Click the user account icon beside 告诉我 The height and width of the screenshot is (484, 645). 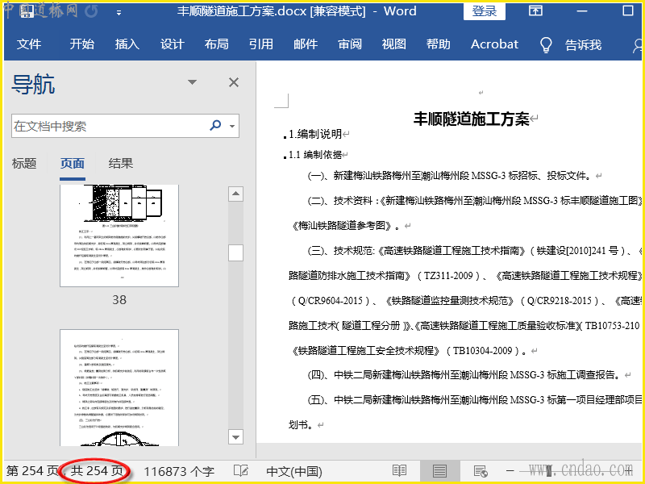click(x=637, y=45)
